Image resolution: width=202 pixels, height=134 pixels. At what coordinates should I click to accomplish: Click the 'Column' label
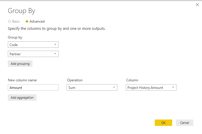[x=132, y=80]
